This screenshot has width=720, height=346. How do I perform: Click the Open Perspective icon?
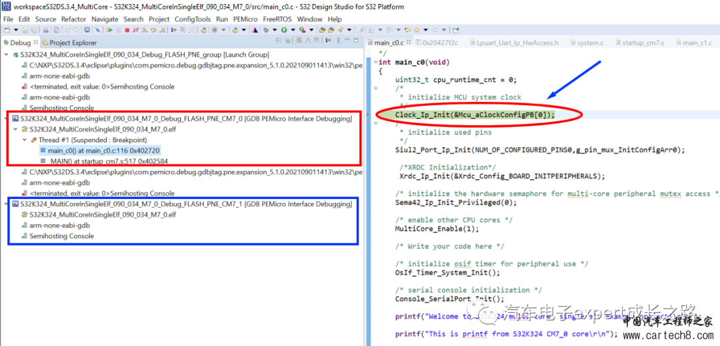tap(455, 30)
